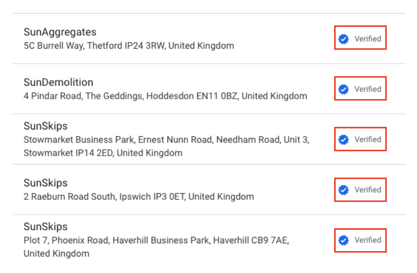Click the blue verified checkmark icon for SunAggregates
The height and width of the screenshot is (273, 417).
pos(343,39)
